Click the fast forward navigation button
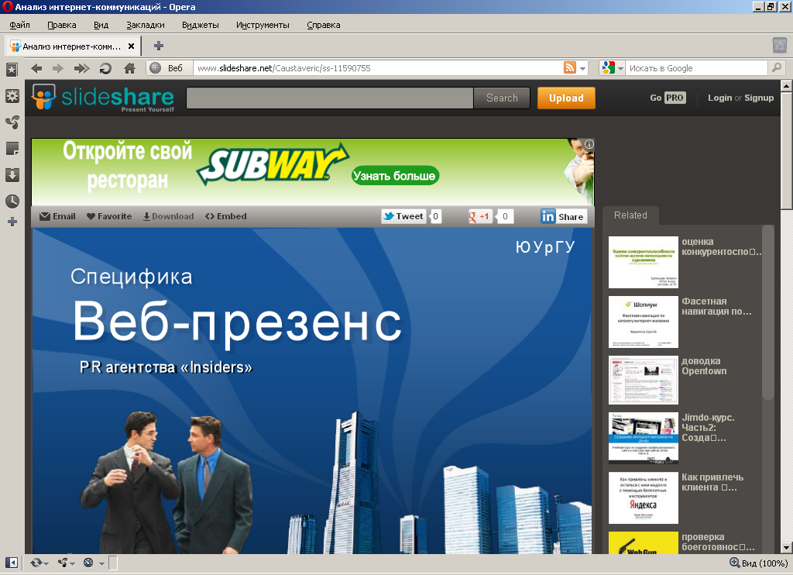Screen dimensions: 793x575 [x=81, y=68]
